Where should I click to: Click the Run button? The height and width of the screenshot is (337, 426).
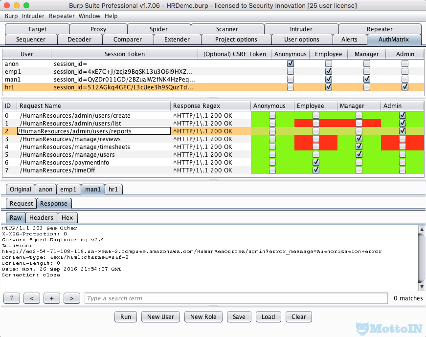126,316
